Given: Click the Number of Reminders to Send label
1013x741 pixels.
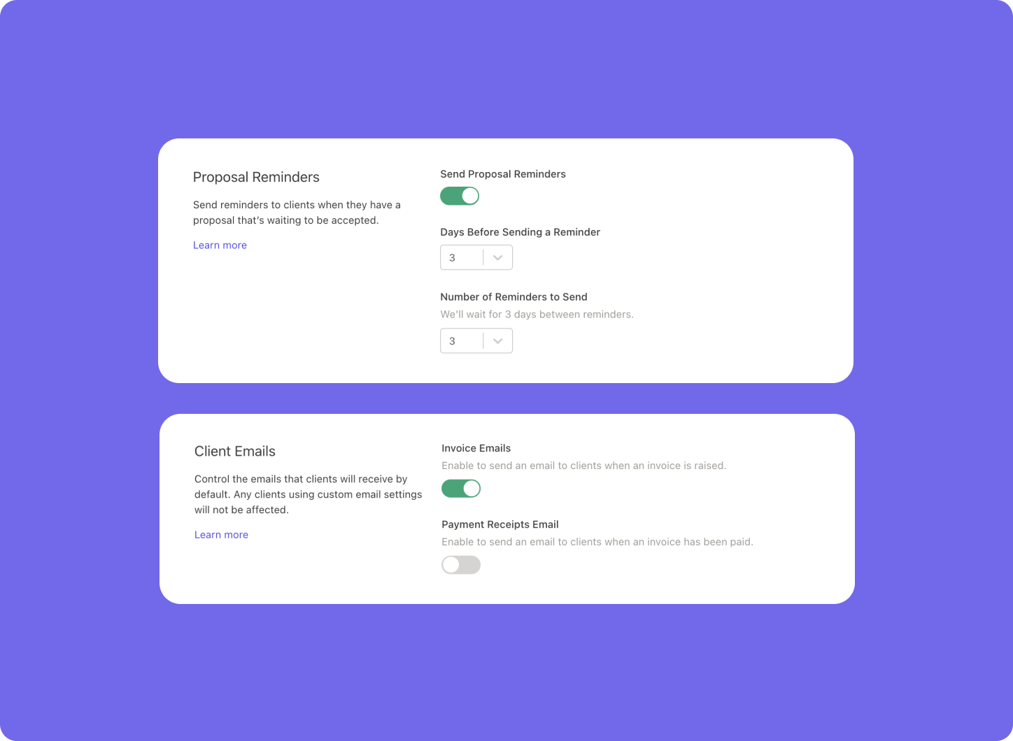Looking at the screenshot, I should (513, 297).
